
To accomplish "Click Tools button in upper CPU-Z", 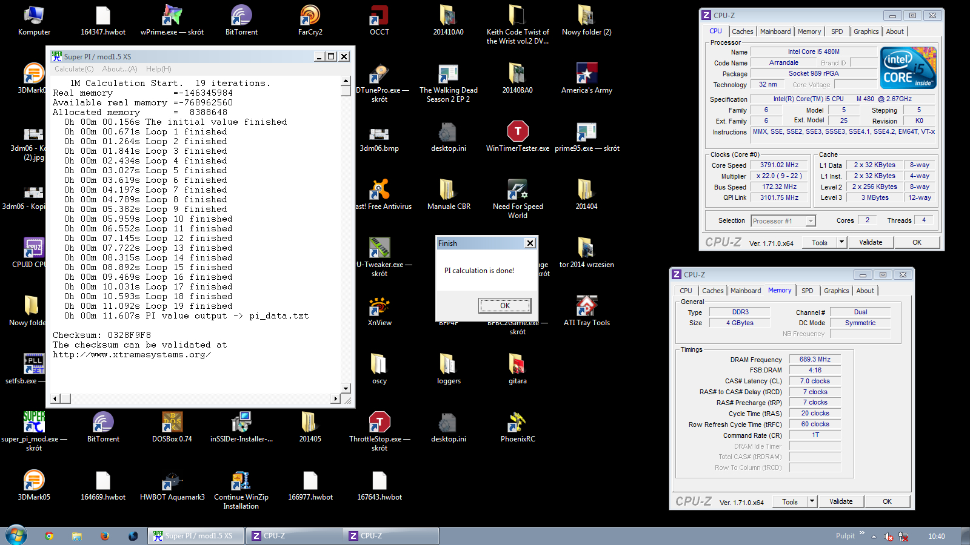I will click(x=820, y=242).
